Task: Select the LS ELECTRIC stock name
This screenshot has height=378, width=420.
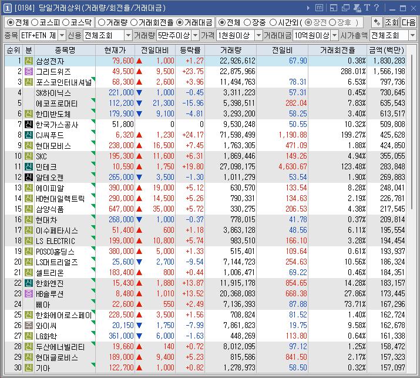Action: [x=55, y=241]
